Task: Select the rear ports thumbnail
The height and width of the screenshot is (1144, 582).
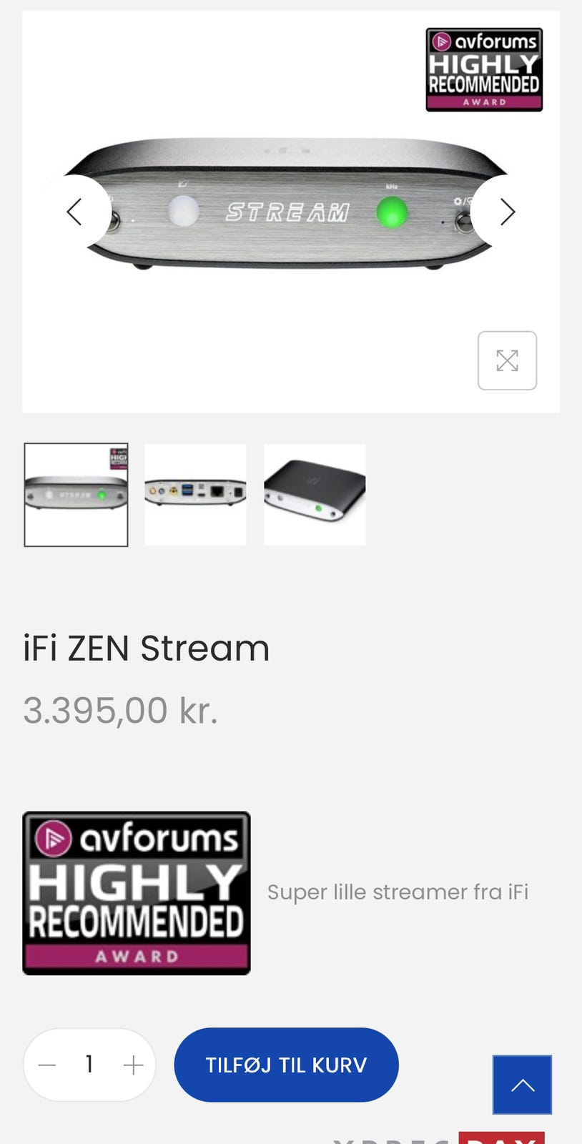Action: (x=195, y=495)
